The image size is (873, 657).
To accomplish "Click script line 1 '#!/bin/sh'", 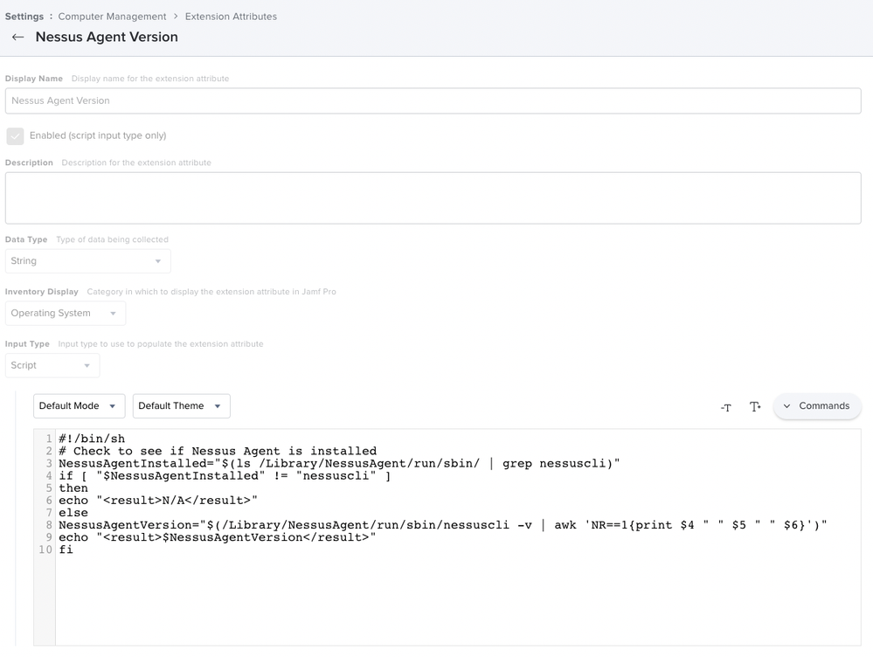I will point(92,439).
